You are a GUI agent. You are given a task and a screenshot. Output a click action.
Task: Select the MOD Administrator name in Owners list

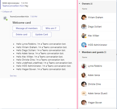pos(97,45)
